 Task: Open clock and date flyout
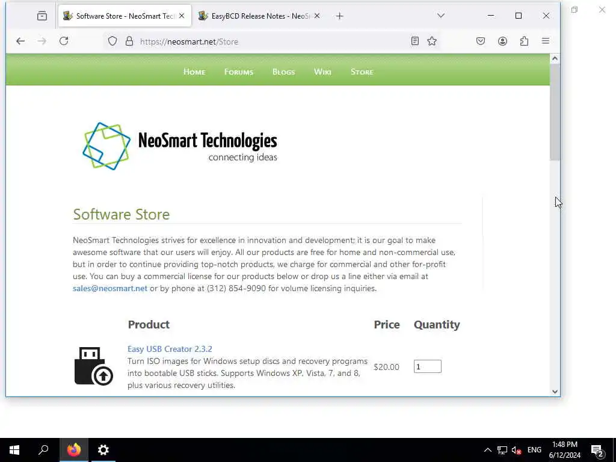564,450
